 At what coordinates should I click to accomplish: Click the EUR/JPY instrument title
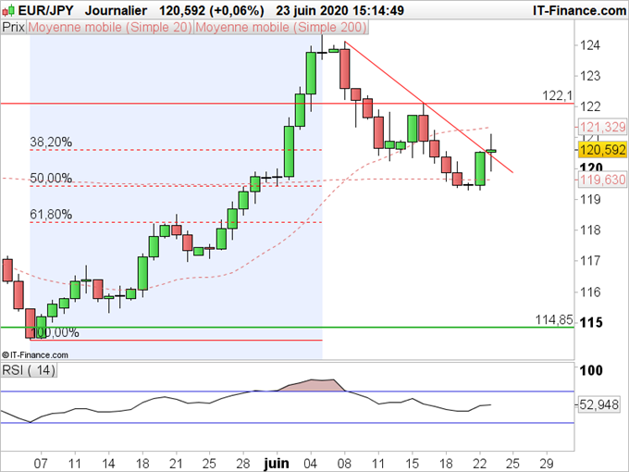(x=45, y=10)
